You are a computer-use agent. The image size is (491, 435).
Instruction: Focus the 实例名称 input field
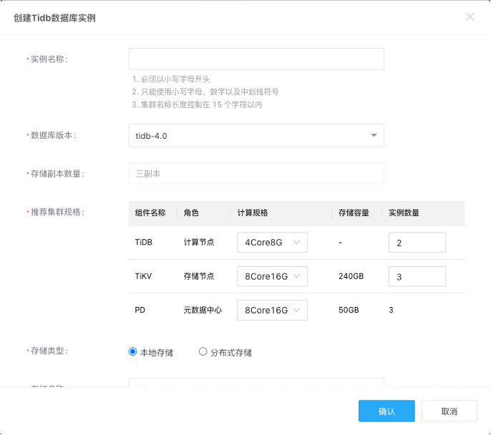[256, 59]
